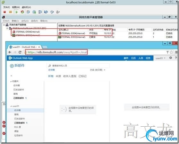Reset the virtual machine using the restart icon
Image resolution: width=179 pixels, height=144 pixels.
(22, 12)
